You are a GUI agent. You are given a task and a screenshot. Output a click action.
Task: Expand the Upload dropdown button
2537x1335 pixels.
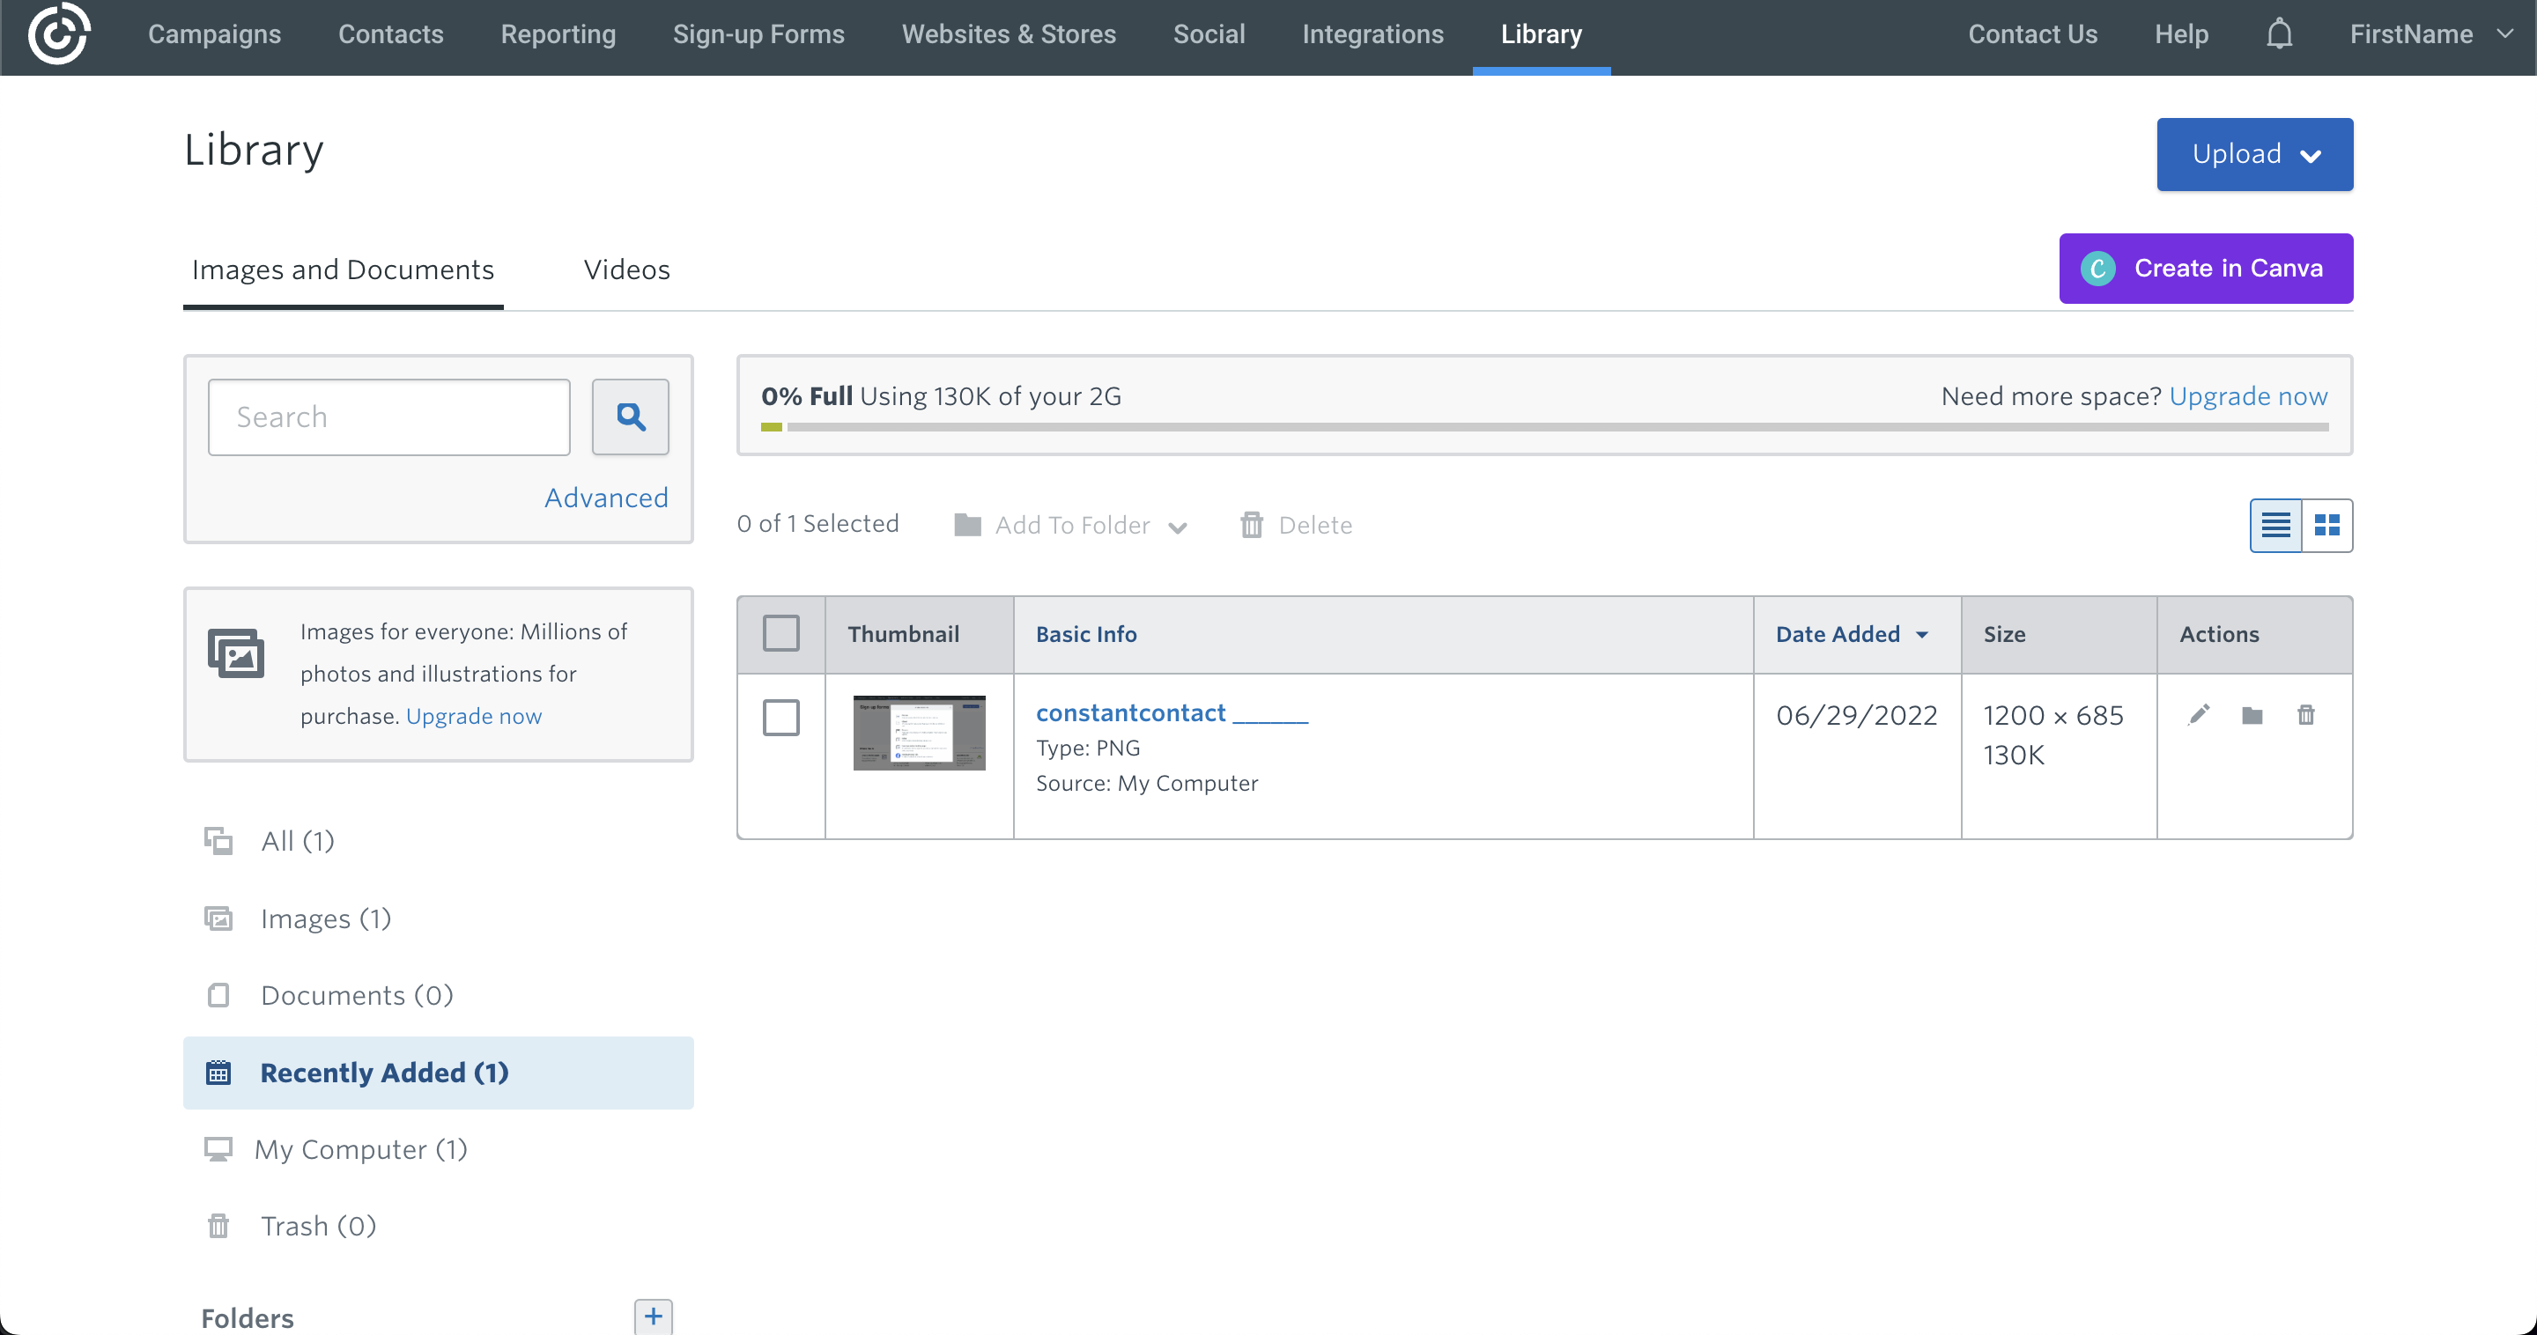click(x=2312, y=154)
